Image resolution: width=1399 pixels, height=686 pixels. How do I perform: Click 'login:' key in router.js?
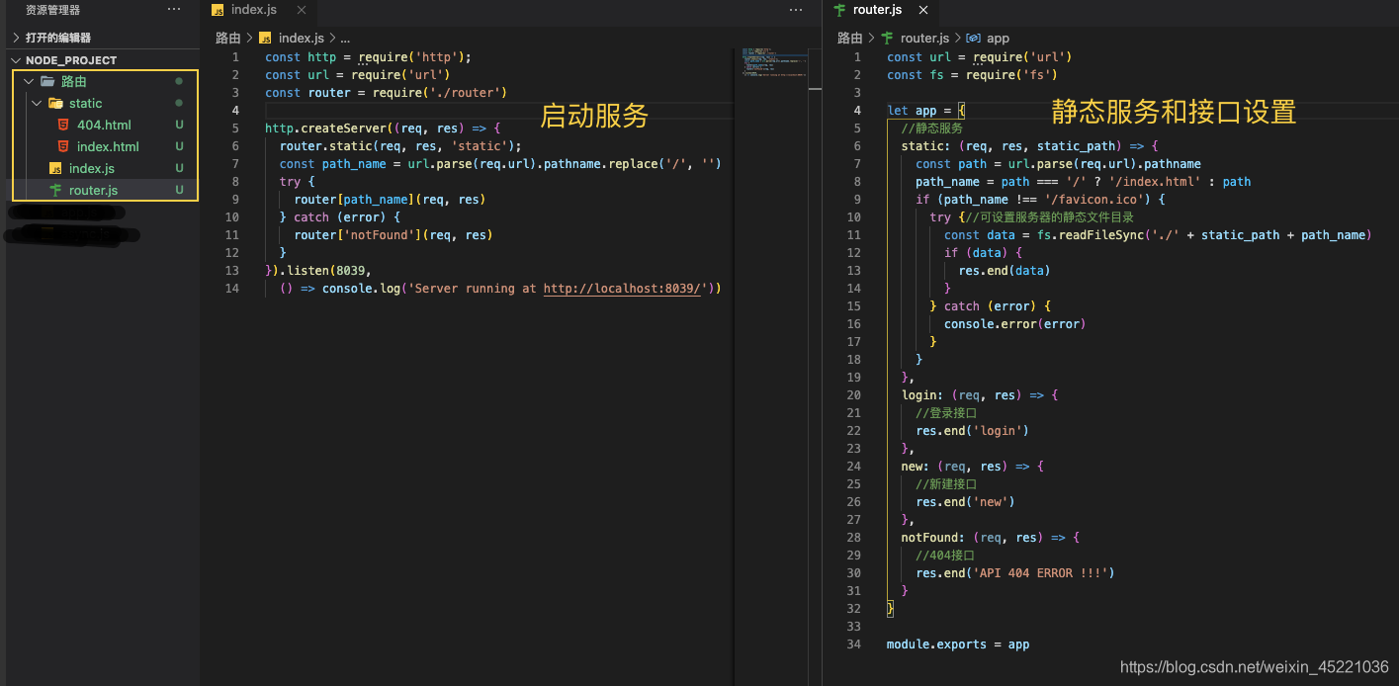click(922, 395)
